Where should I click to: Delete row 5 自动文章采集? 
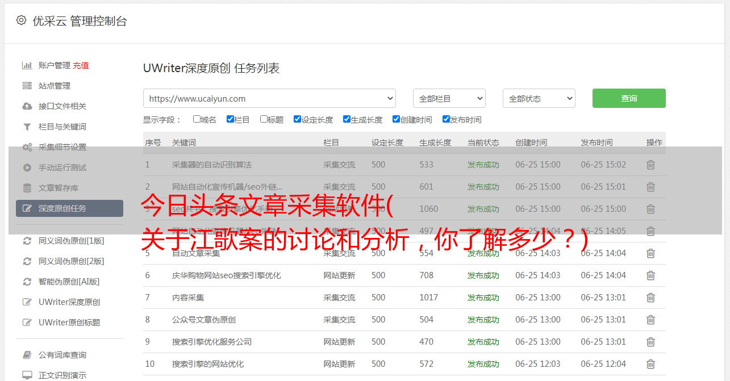pyautogui.click(x=651, y=253)
